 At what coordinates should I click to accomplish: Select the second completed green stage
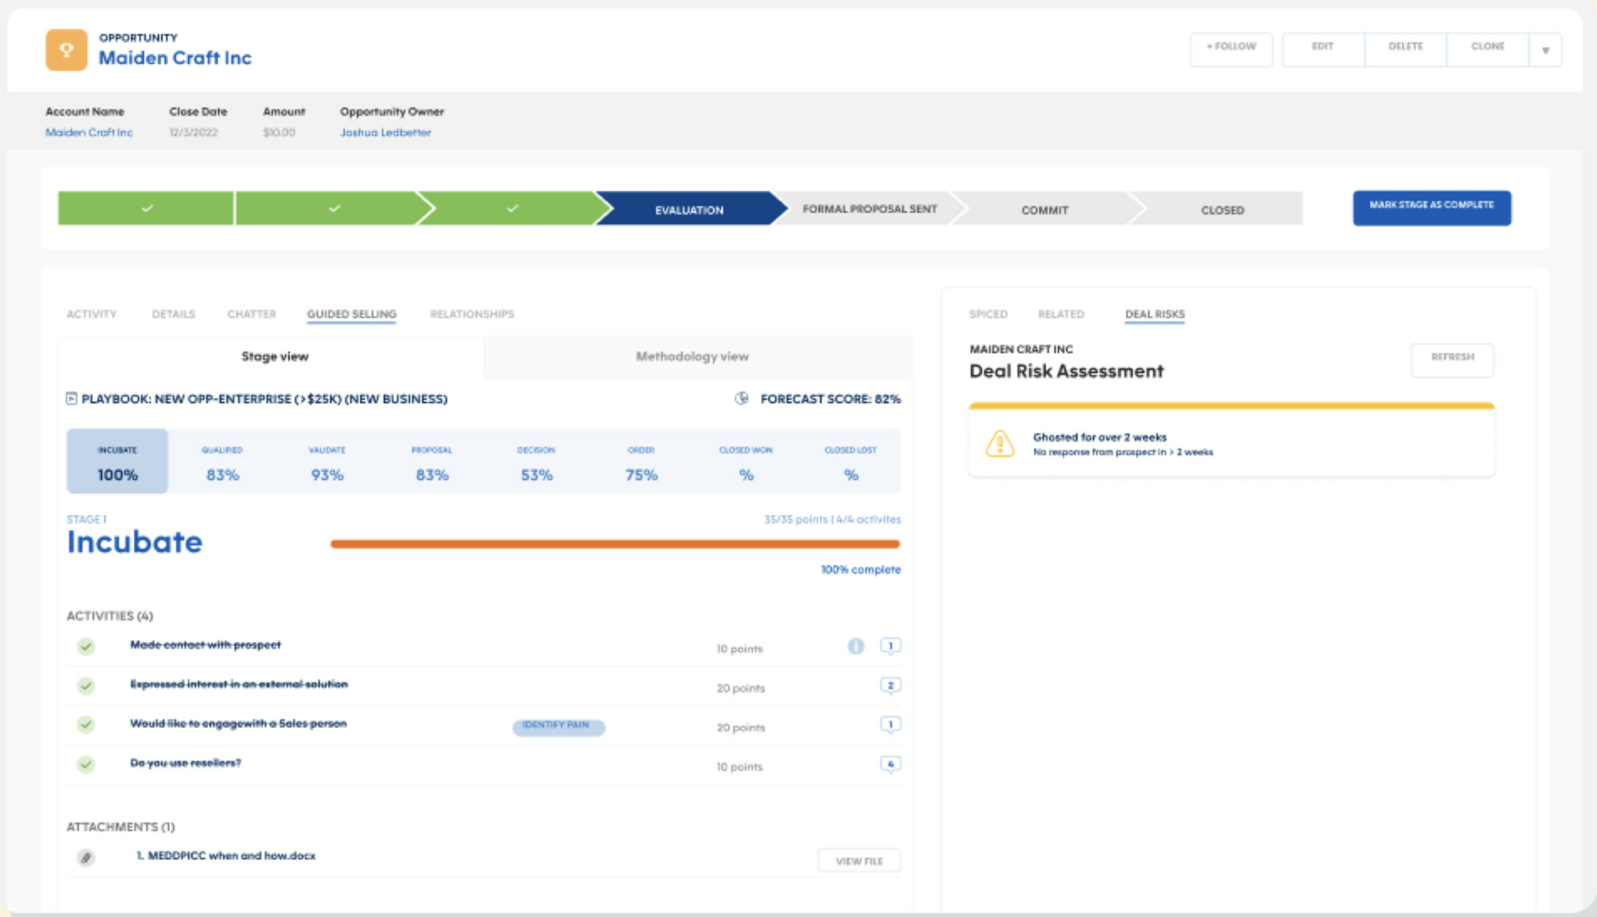coord(333,208)
